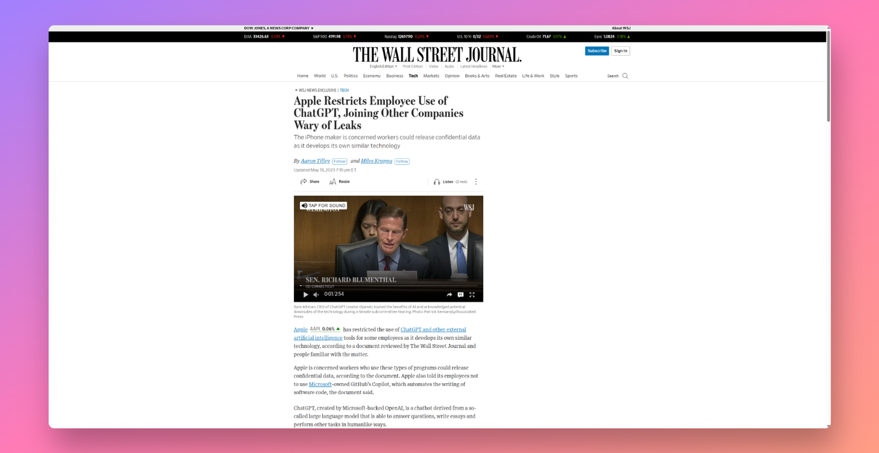Click the Audio link in header
Image resolution: width=879 pixels, height=453 pixels.
pyautogui.click(x=449, y=67)
